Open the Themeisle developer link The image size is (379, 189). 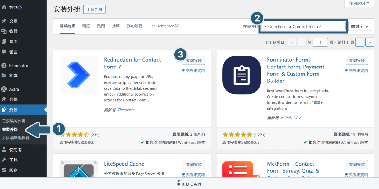(126, 110)
